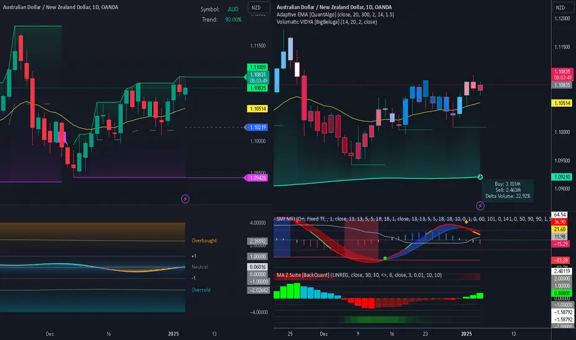
Task: Click the red -83.28 value label
Action: (x=561, y=260)
